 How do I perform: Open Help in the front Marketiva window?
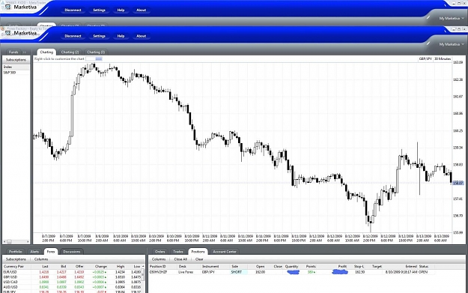[x=121, y=36]
